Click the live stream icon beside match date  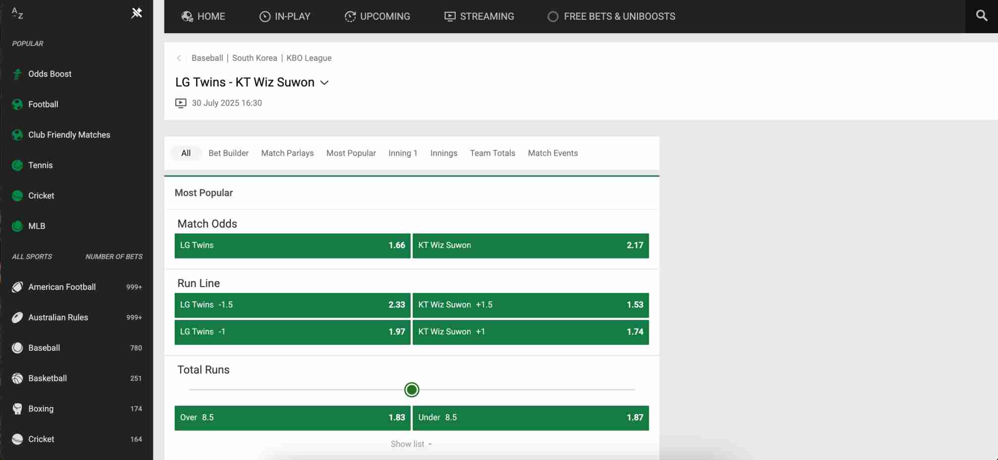pos(181,103)
